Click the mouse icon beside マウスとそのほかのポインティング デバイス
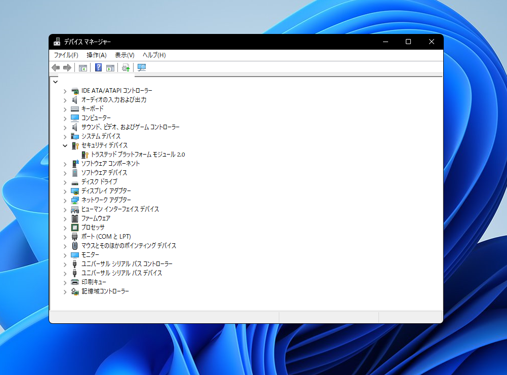The width and height of the screenshot is (507, 375). [75, 246]
